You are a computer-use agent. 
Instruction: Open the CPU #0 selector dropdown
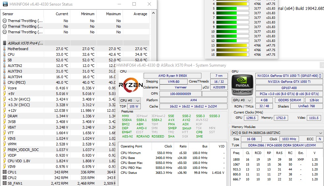coord(130,101)
